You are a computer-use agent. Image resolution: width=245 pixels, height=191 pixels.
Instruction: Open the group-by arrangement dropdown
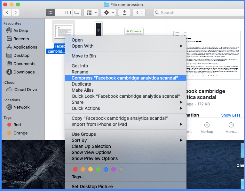click(x=91, y=12)
